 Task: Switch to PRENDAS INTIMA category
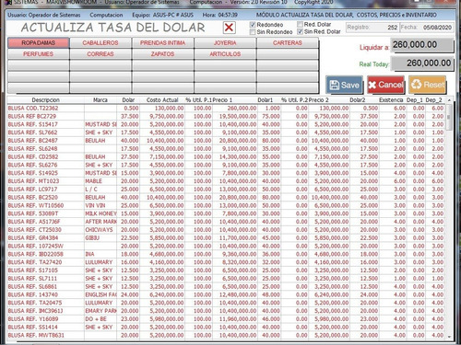[x=163, y=43]
